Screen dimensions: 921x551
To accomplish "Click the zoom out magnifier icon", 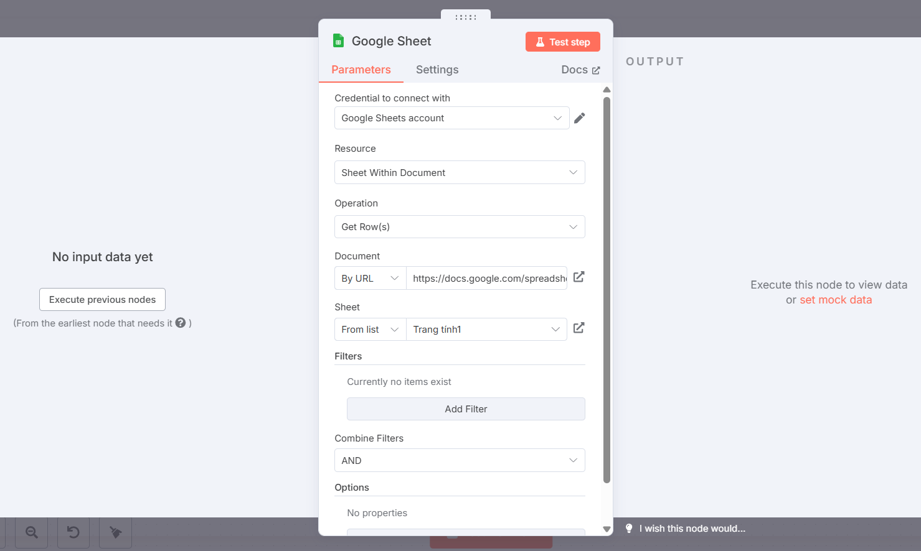I will [x=32, y=532].
